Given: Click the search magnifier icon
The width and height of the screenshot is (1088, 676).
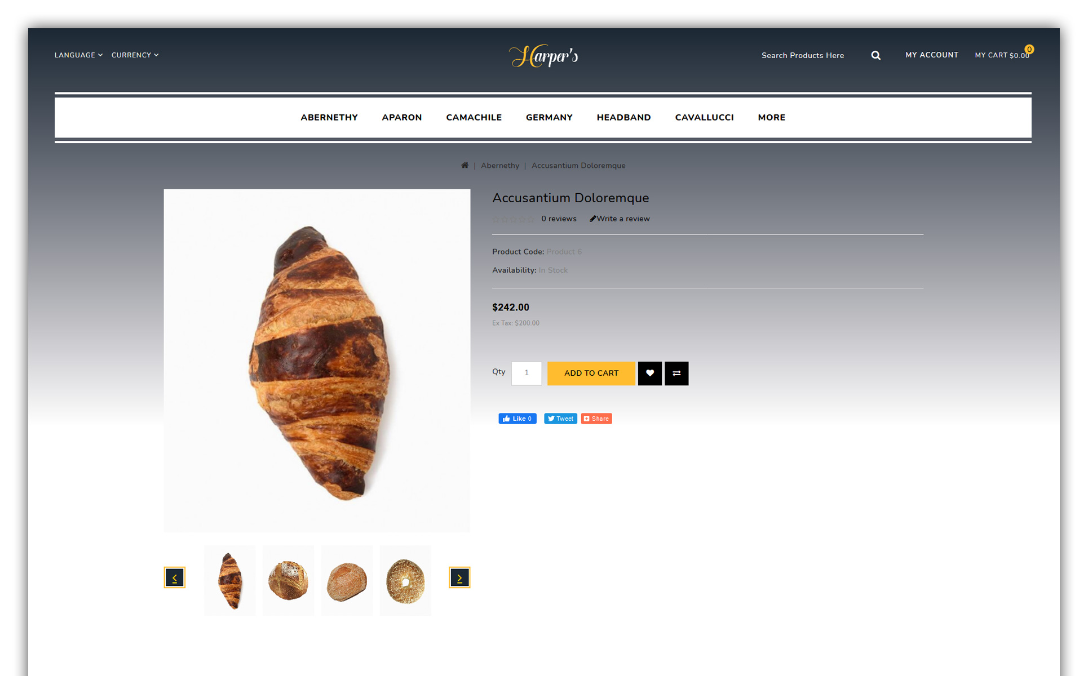Looking at the screenshot, I should pos(875,55).
